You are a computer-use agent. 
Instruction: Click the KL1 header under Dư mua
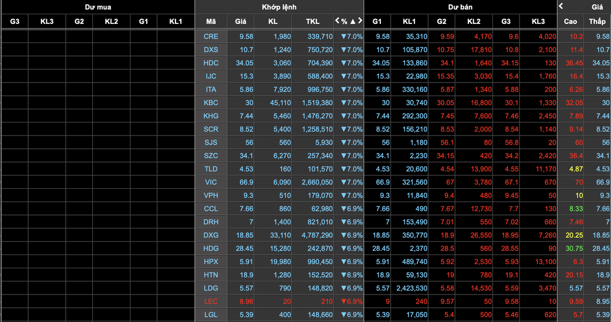tap(176, 22)
